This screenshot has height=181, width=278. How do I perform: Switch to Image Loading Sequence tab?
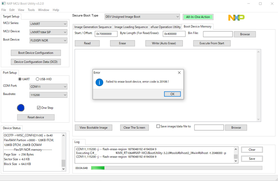click(x=131, y=27)
